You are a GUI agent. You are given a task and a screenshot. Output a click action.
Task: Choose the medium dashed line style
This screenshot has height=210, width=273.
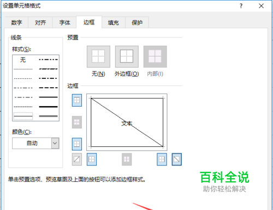click(49, 88)
